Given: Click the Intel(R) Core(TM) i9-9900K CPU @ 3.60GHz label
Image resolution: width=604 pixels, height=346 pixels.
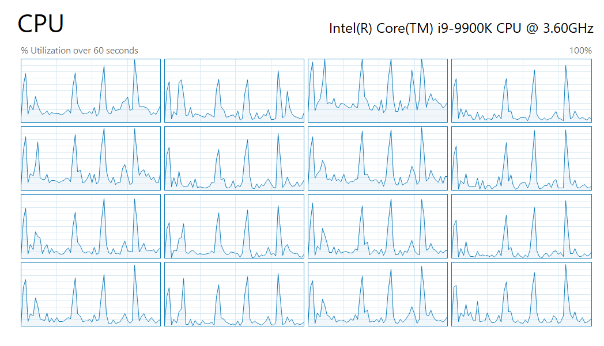Looking at the screenshot, I should click(x=461, y=28).
